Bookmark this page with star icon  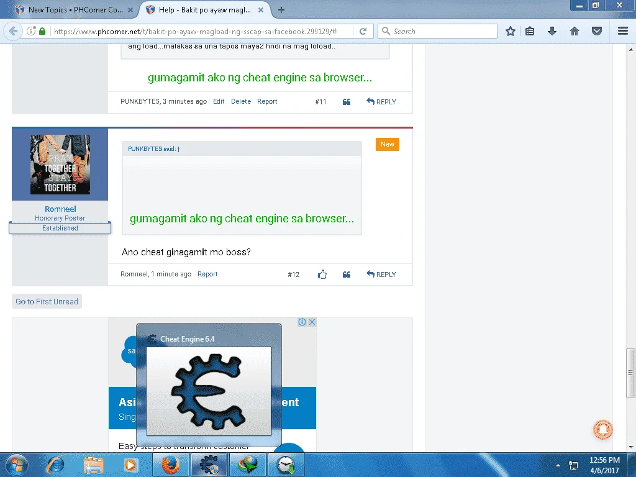511,31
